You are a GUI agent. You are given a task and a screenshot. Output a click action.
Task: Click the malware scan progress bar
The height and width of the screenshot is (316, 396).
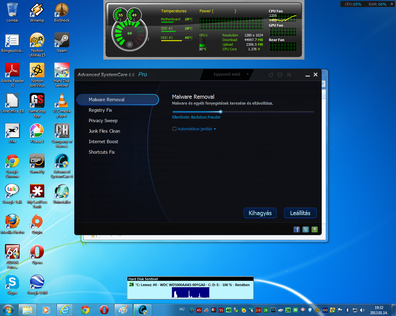(x=243, y=112)
